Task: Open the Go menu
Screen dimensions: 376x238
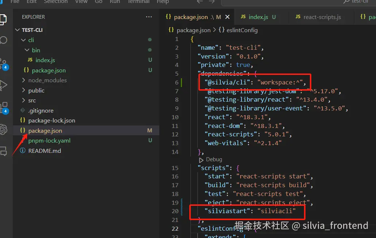Action: pos(99,2)
